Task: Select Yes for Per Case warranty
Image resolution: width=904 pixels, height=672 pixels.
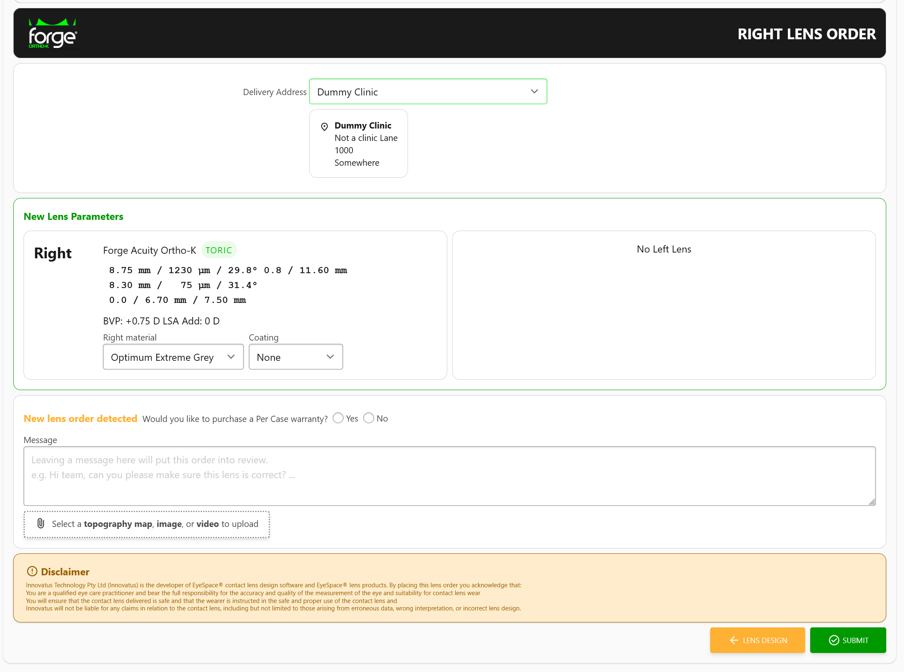Action: pos(338,418)
